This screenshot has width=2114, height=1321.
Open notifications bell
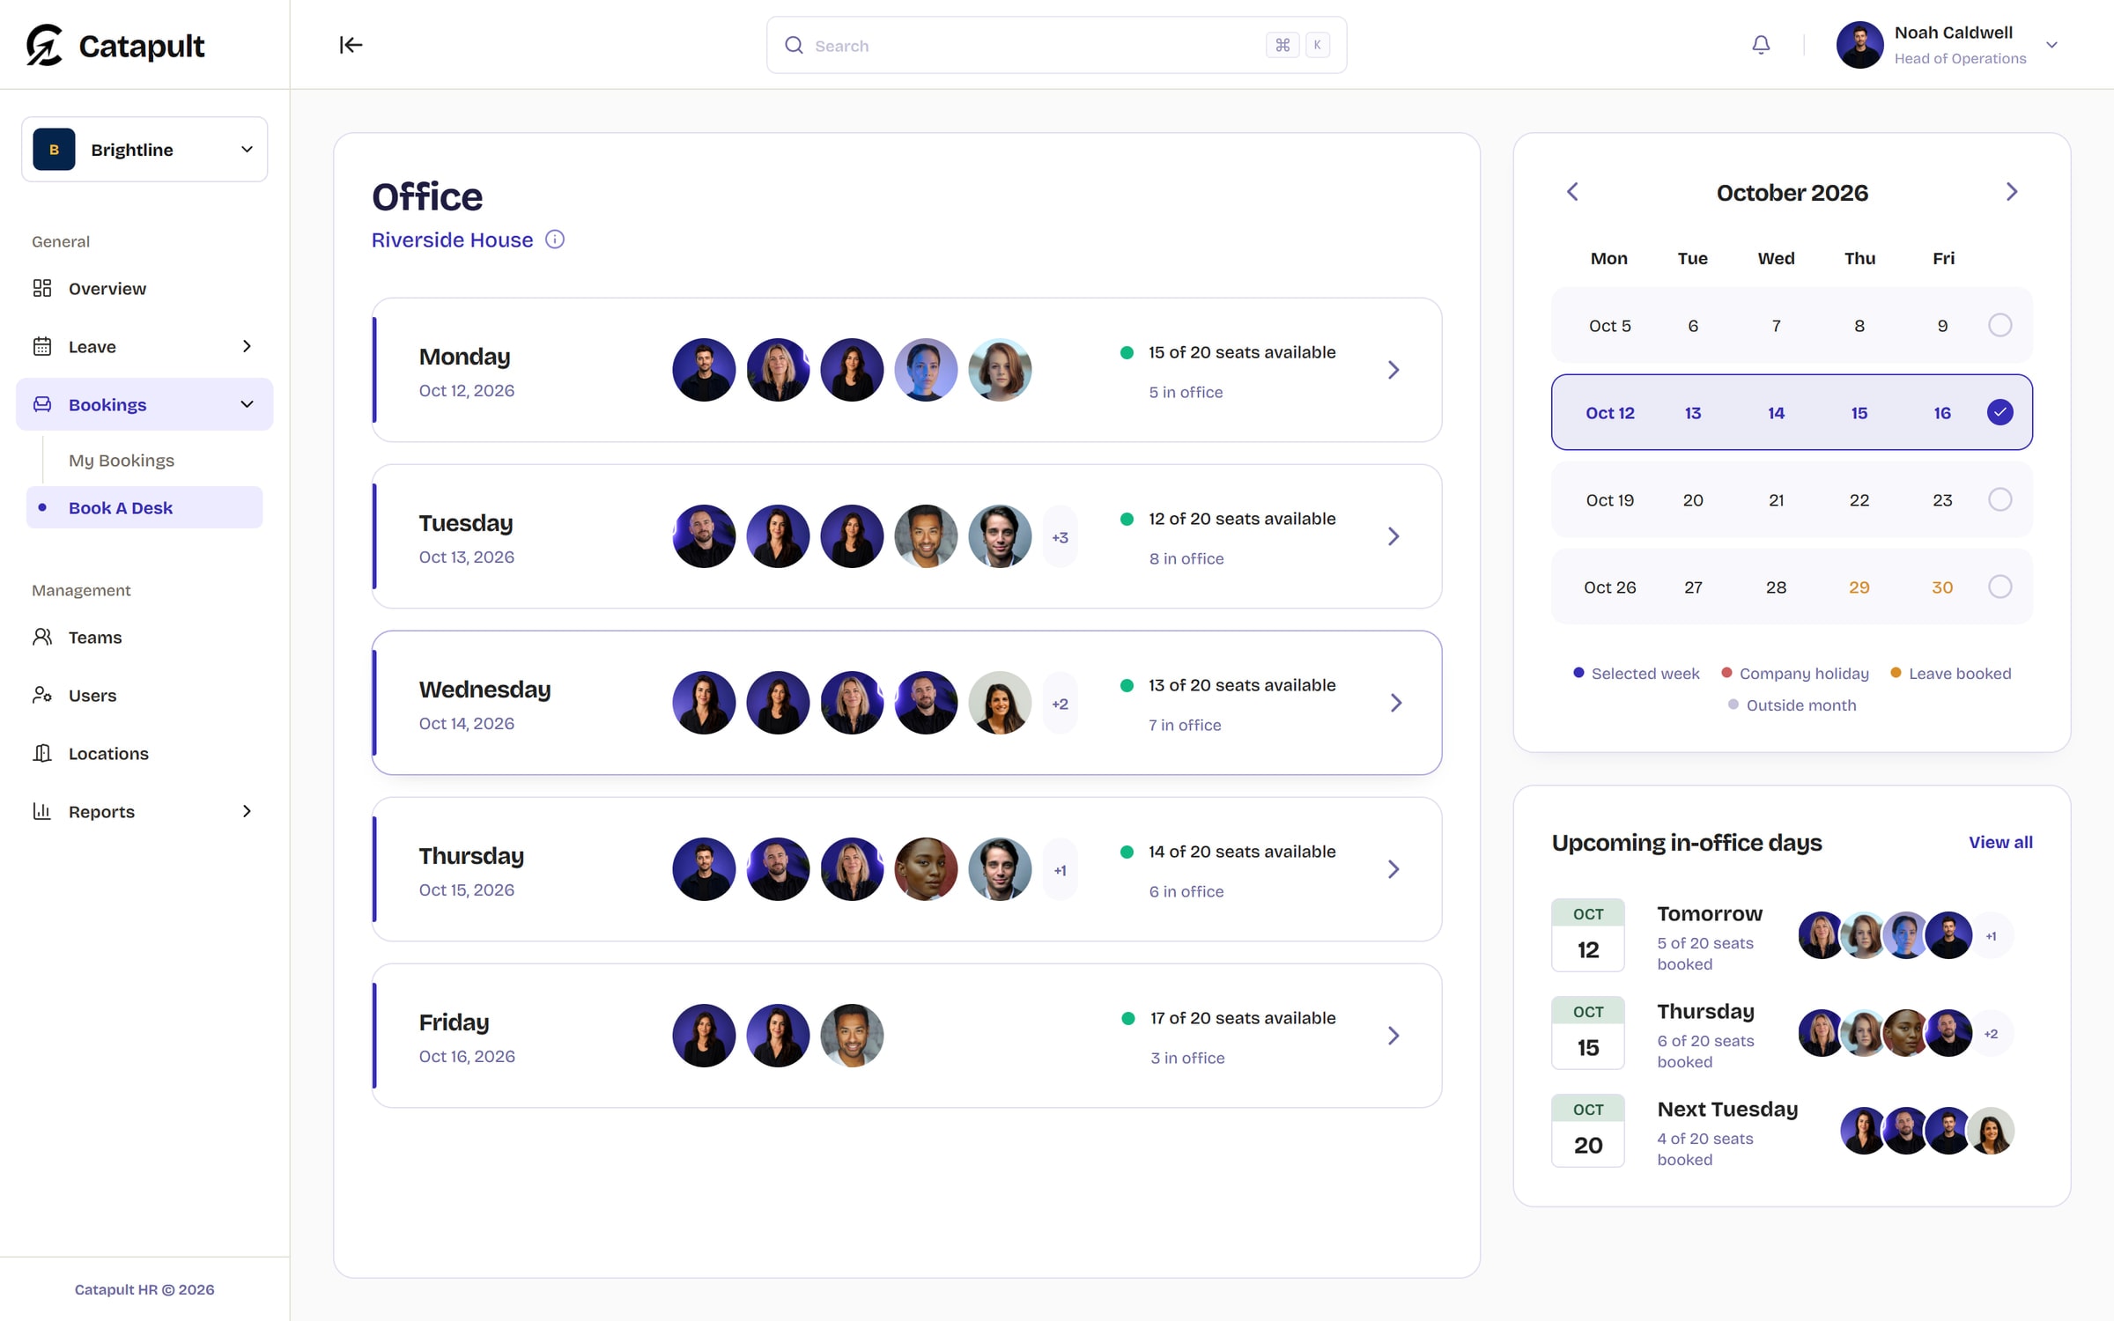coord(1760,45)
